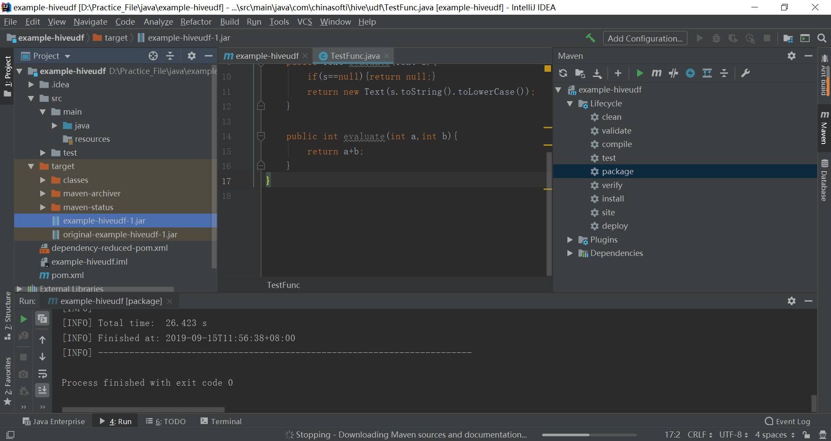The image size is (831, 441).
Task: Locate current file in Project tree
Action: [x=153, y=56]
